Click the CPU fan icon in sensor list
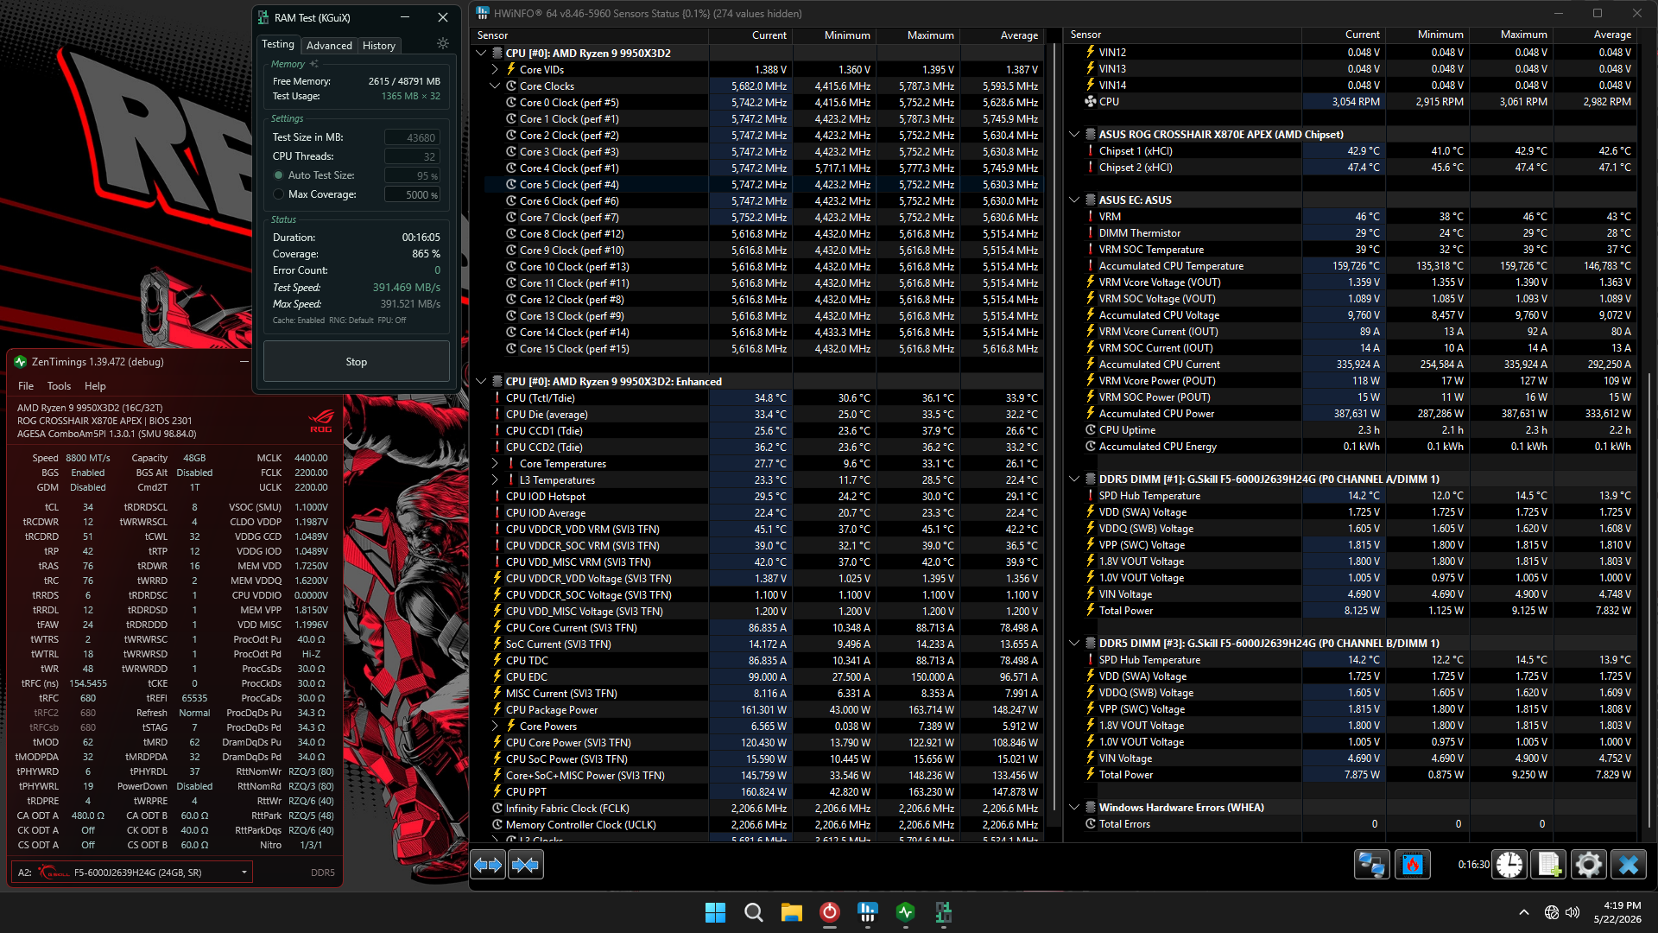 click(x=1091, y=102)
